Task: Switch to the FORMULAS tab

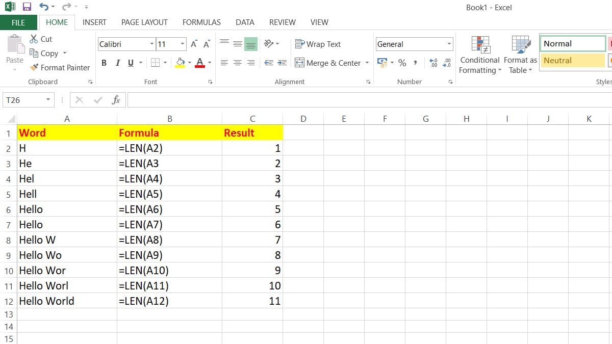Action: tap(201, 22)
